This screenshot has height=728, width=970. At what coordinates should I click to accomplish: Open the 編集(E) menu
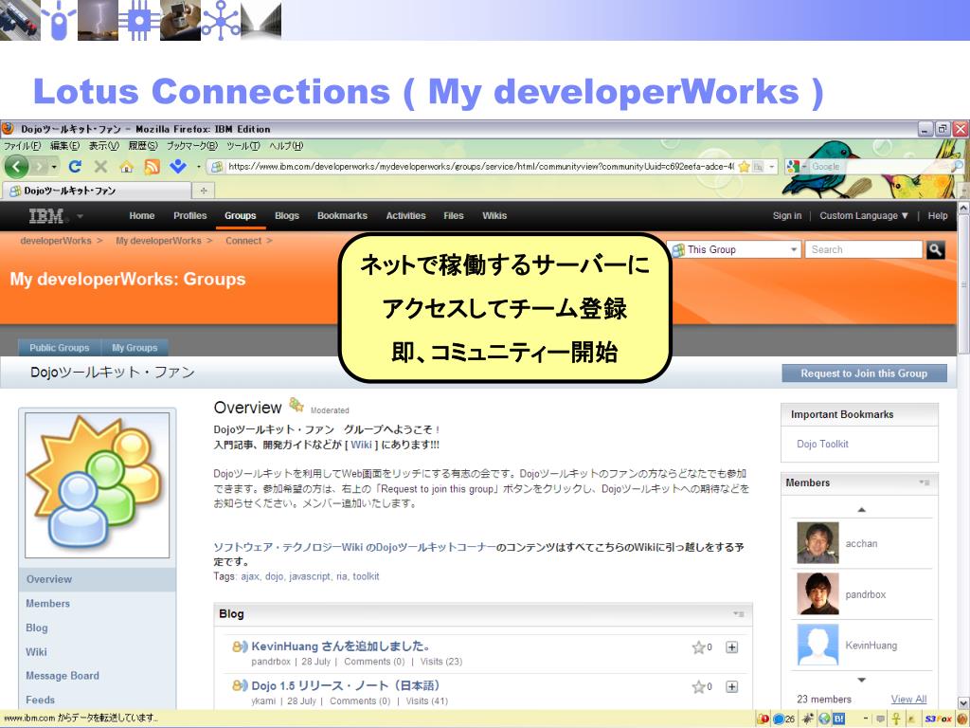point(65,146)
